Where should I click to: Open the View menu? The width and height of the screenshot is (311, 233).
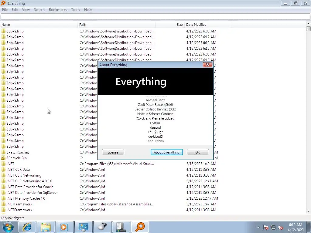point(26,10)
